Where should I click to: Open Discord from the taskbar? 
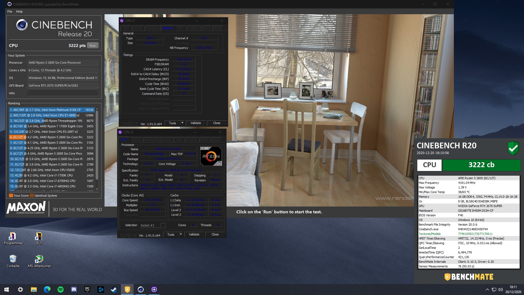tap(74, 290)
